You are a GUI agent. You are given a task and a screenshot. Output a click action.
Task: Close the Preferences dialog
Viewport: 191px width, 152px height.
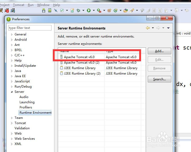(x=167, y=18)
